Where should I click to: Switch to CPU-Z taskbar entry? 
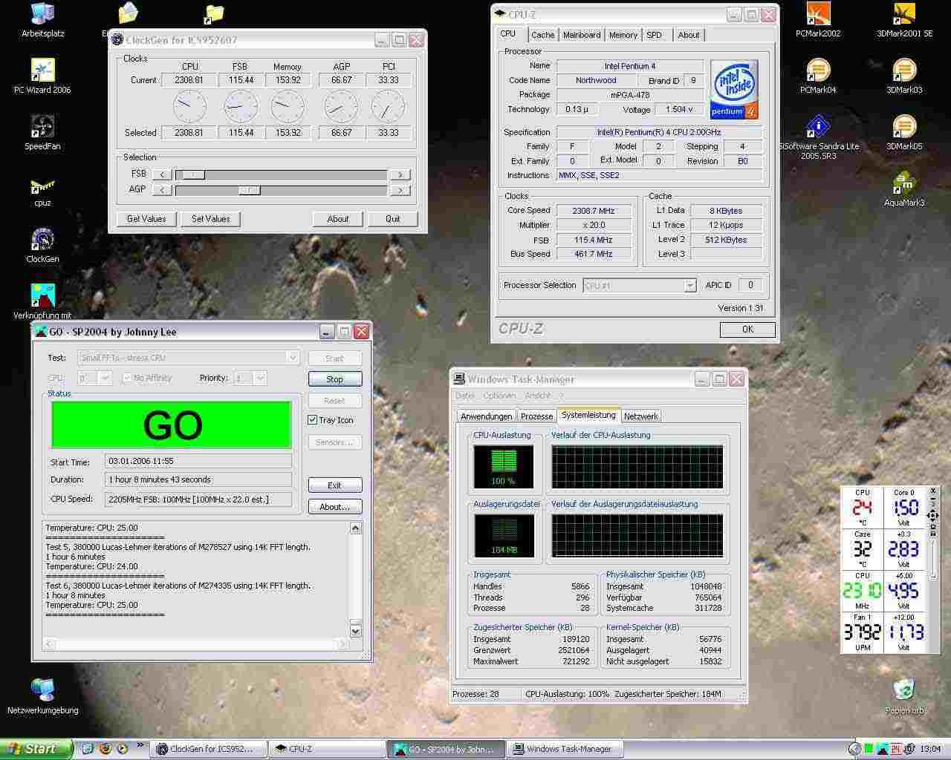[x=325, y=749]
